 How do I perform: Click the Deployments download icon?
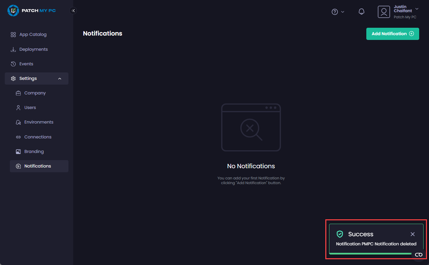(x=13, y=49)
